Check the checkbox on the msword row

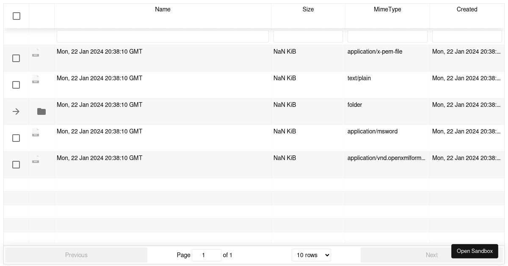pos(16,138)
